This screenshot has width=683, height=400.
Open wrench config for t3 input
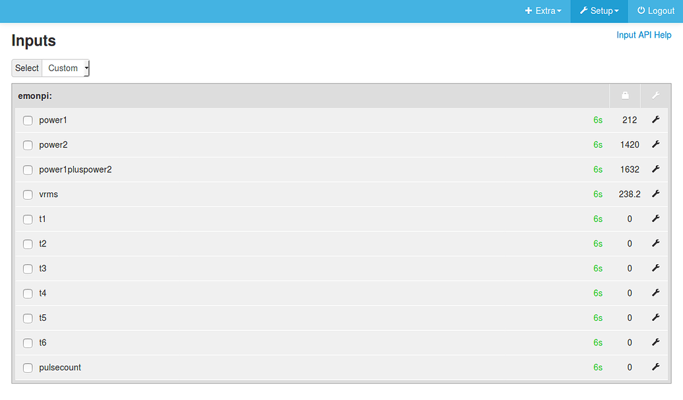[x=655, y=268]
